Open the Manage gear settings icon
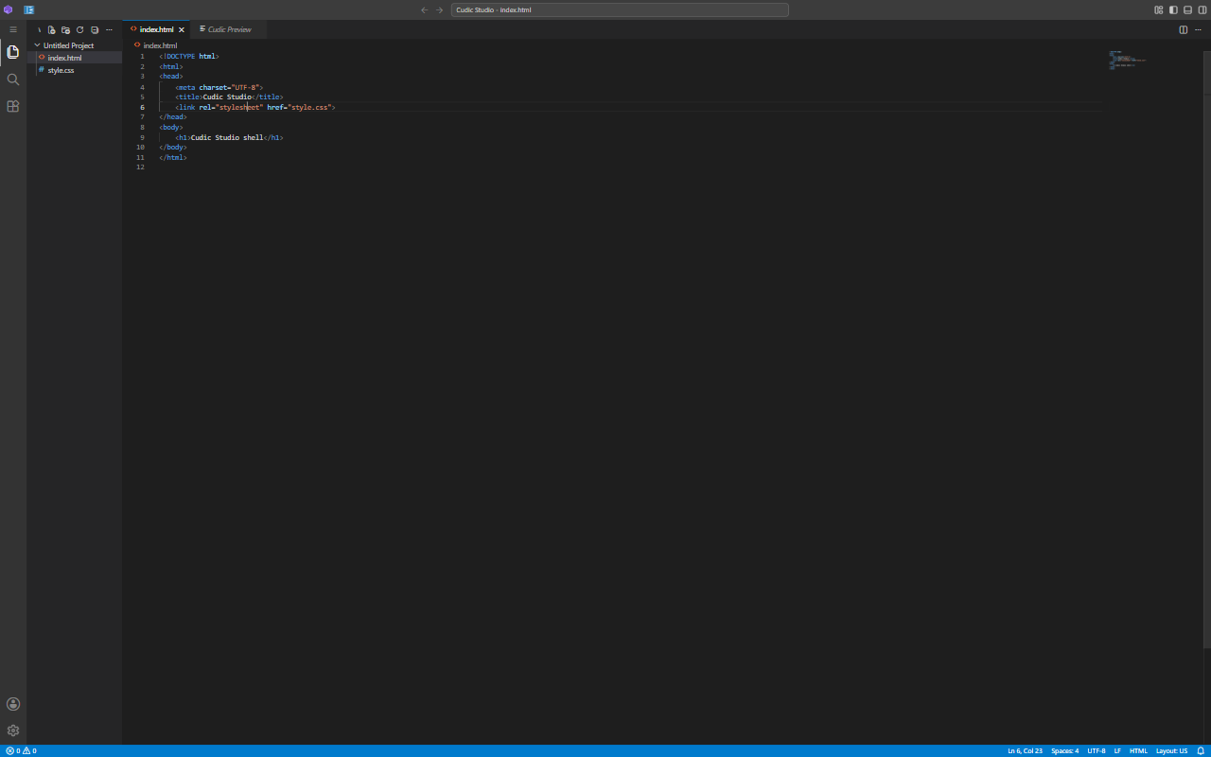The image size is (1211, 757). pos(13,731)
